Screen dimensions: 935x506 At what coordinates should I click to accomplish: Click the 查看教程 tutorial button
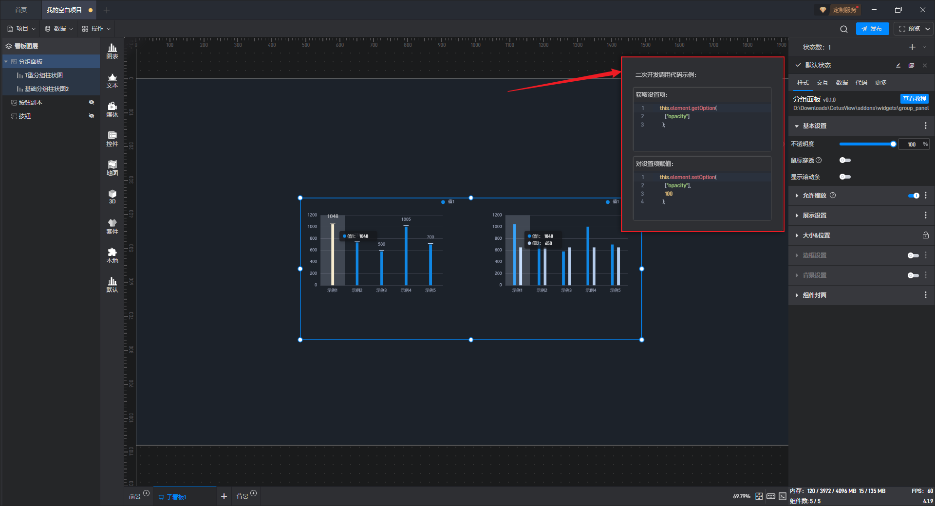914,99
